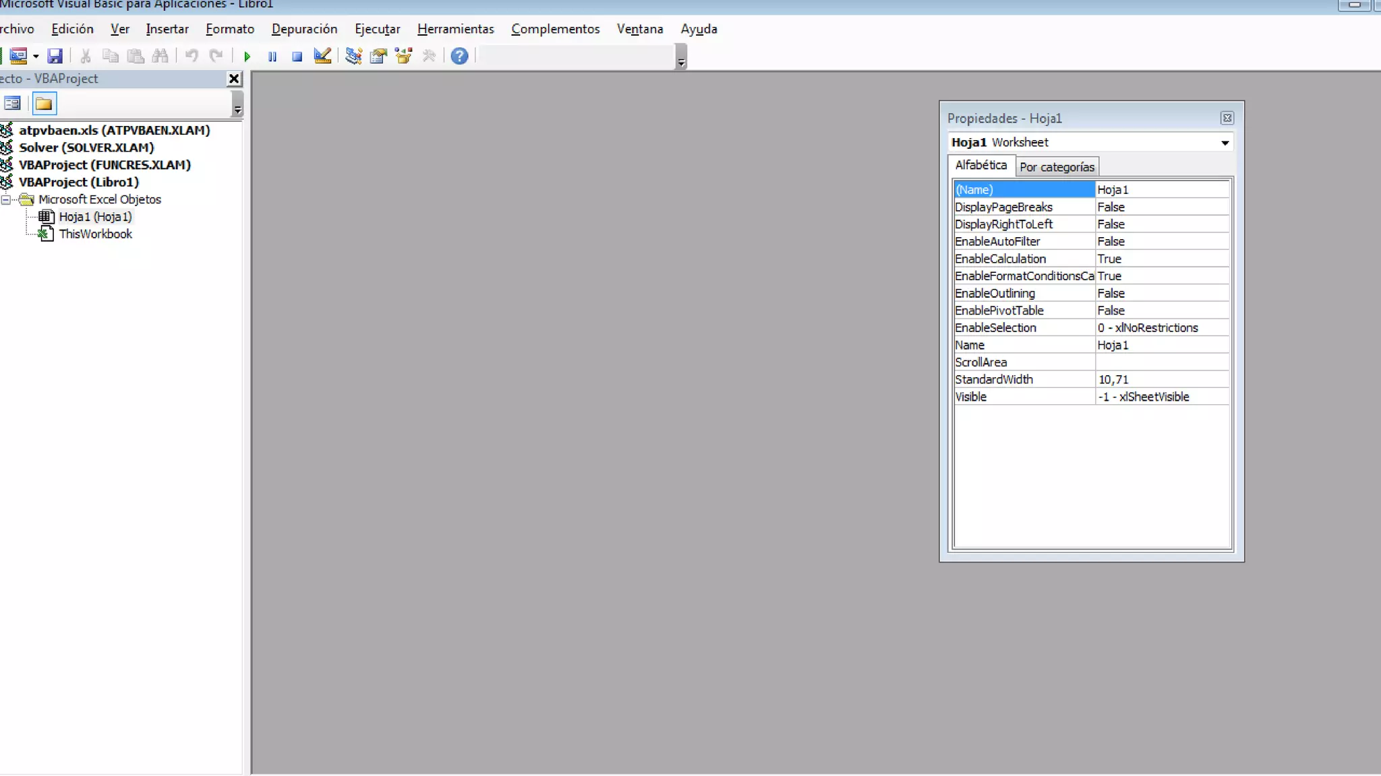The image size is (1381, 776).
Task: Toggle Folders view in project pane
Action: click(44, 104)
